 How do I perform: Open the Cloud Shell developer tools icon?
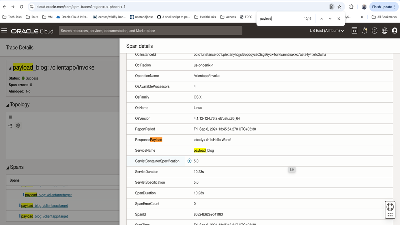click(x=354, y=31)
